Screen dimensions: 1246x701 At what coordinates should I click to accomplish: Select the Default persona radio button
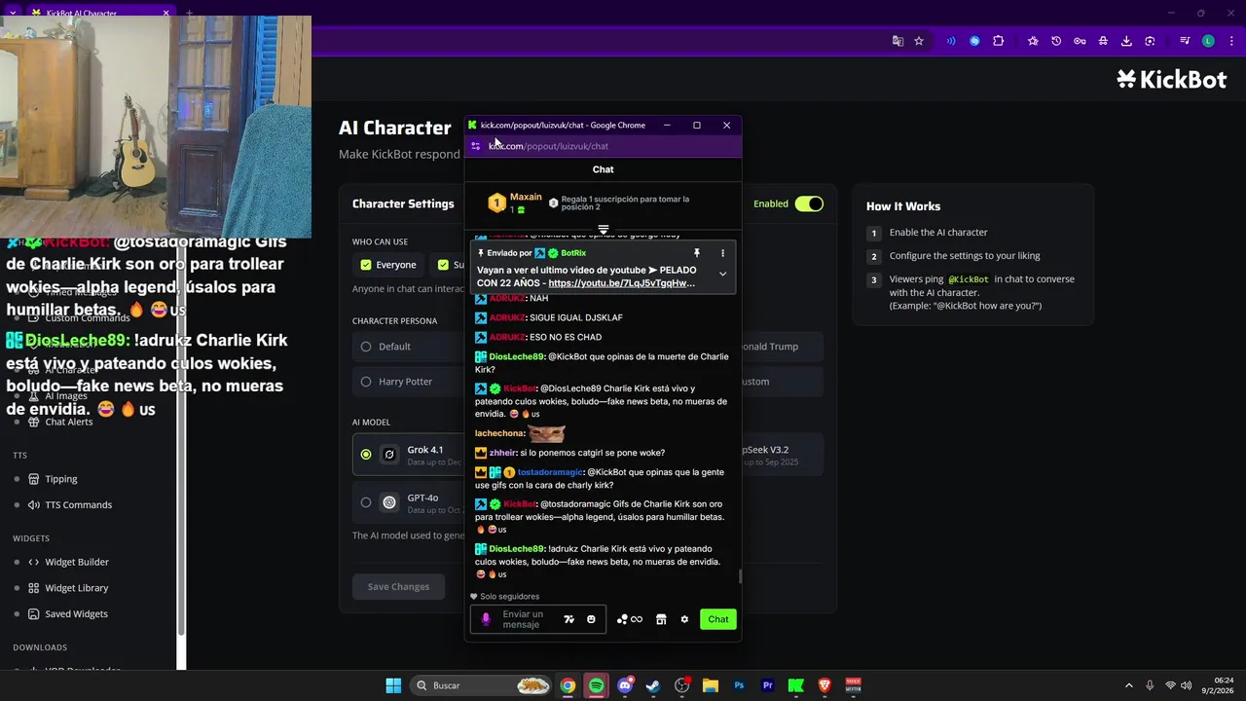pos(366,347)
